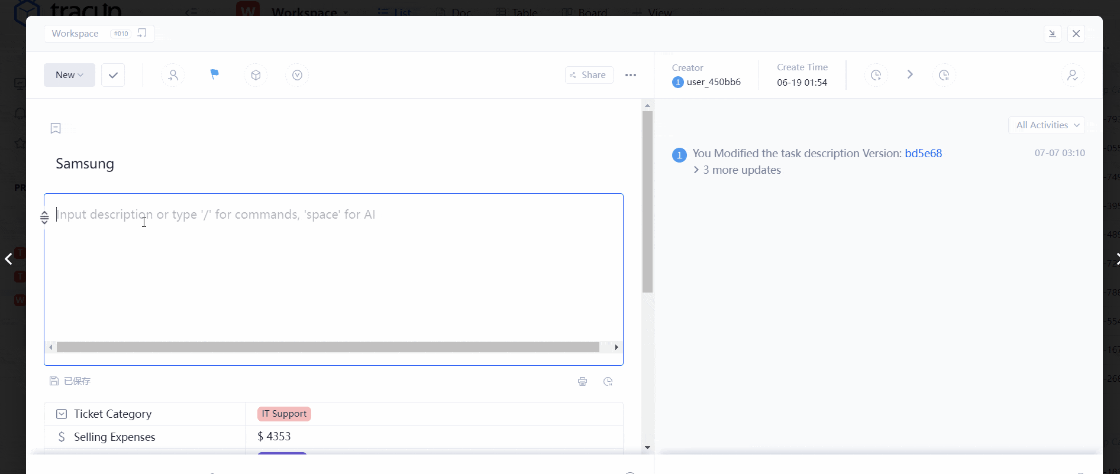Open version link bd5e68
The image size is (1120, 474).
click(x=923, y=154)
